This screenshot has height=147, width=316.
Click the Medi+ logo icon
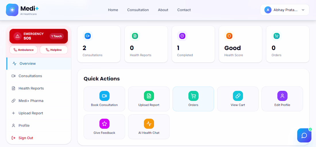pyautogui.click(x=12, y=10)
